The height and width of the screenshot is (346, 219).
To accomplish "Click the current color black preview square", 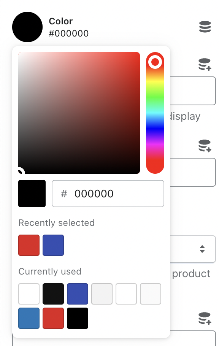I will point(32,194).
